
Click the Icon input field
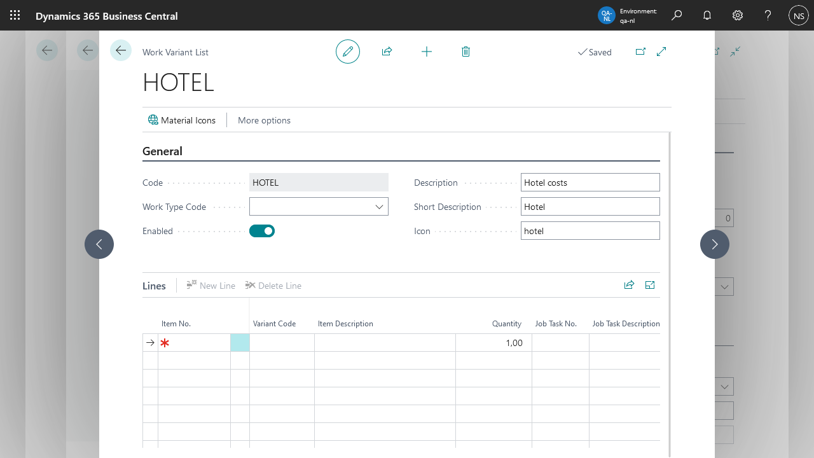[x=590, y=231]
